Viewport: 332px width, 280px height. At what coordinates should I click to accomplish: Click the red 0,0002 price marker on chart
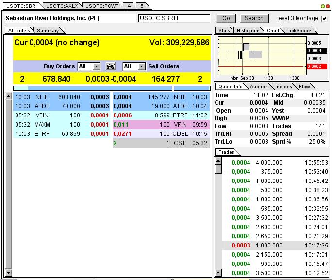click(x=317, y=66)
